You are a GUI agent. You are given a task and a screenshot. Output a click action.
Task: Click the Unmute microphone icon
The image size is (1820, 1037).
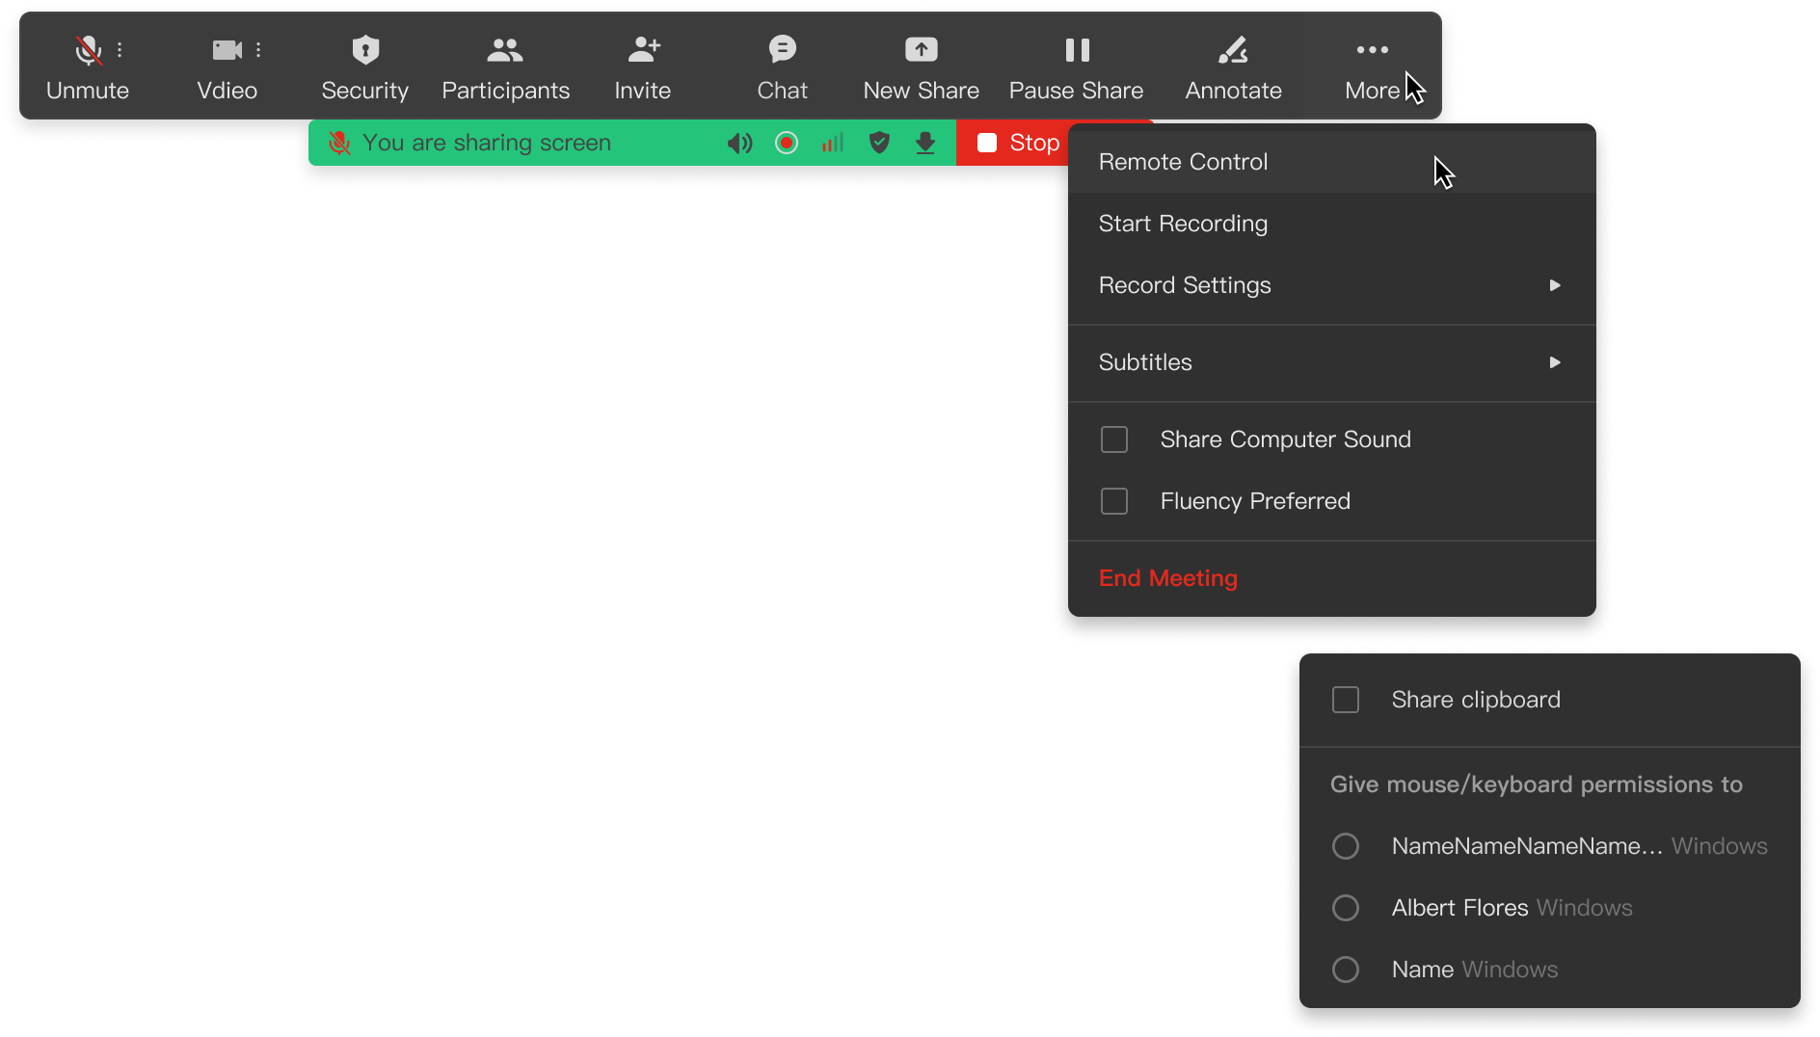coord(88,50)
